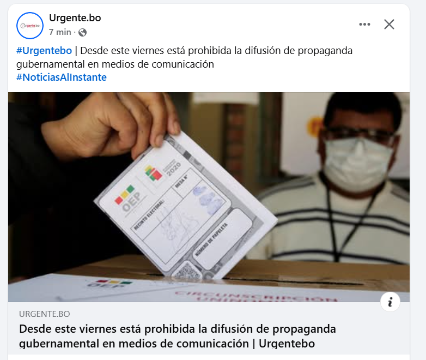
Task: Hide the post with the X icon
Action: pos(389,25)
